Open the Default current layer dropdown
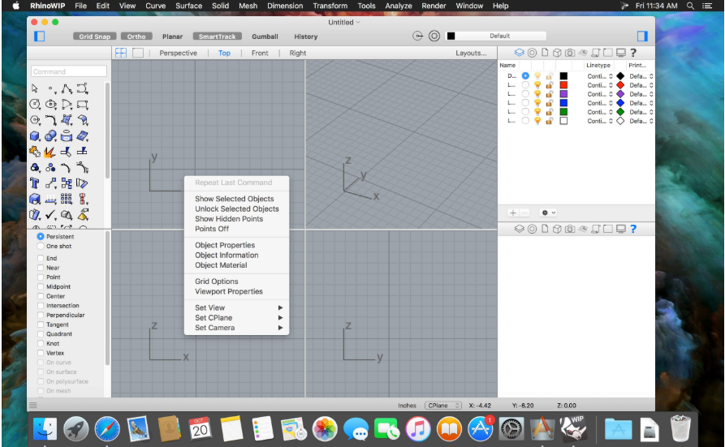 (496, 36)
